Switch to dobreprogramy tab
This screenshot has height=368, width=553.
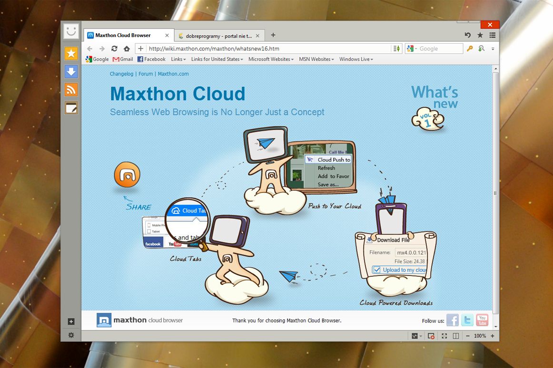[218, 36]
